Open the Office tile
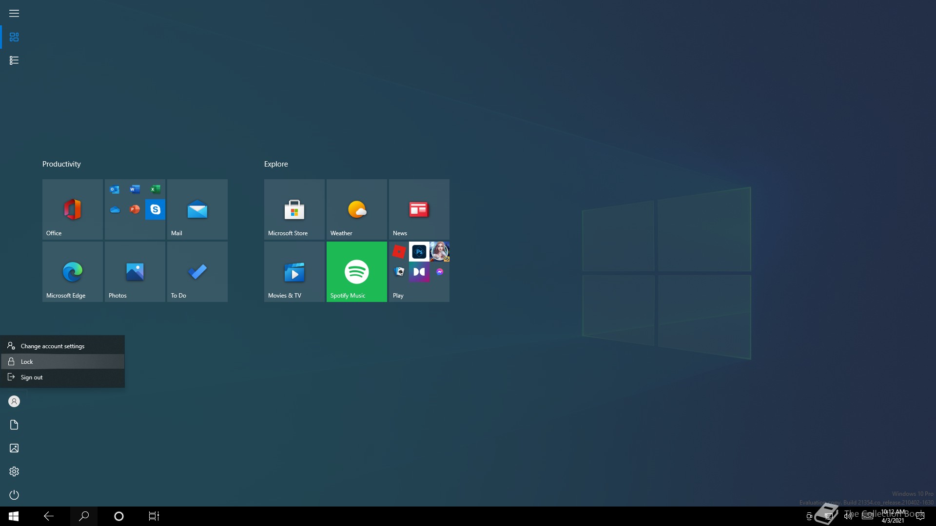The image size is (936, 526). point(73,209)
